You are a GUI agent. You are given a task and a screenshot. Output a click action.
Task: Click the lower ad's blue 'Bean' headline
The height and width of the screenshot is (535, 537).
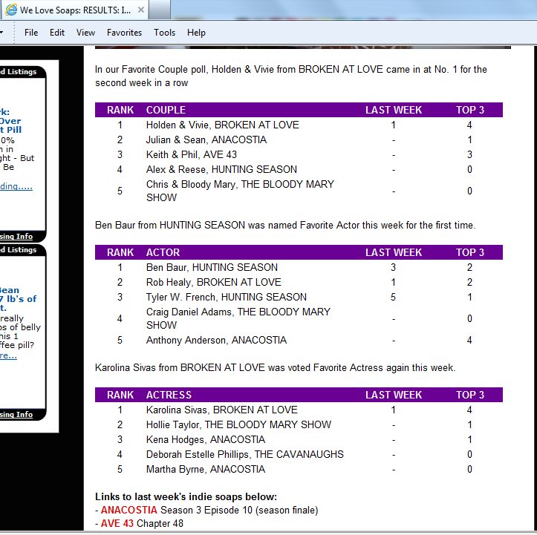pos(10,290)
